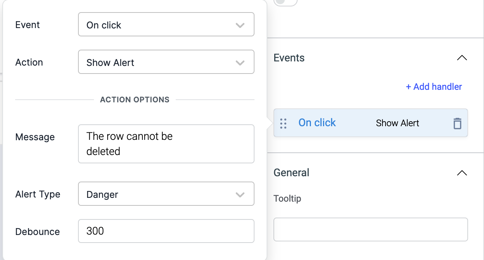Viewport: 484px width, 260px height.
Task: Click the ACTION OPTIONS divider heading
Action: (x=134, y=100)
